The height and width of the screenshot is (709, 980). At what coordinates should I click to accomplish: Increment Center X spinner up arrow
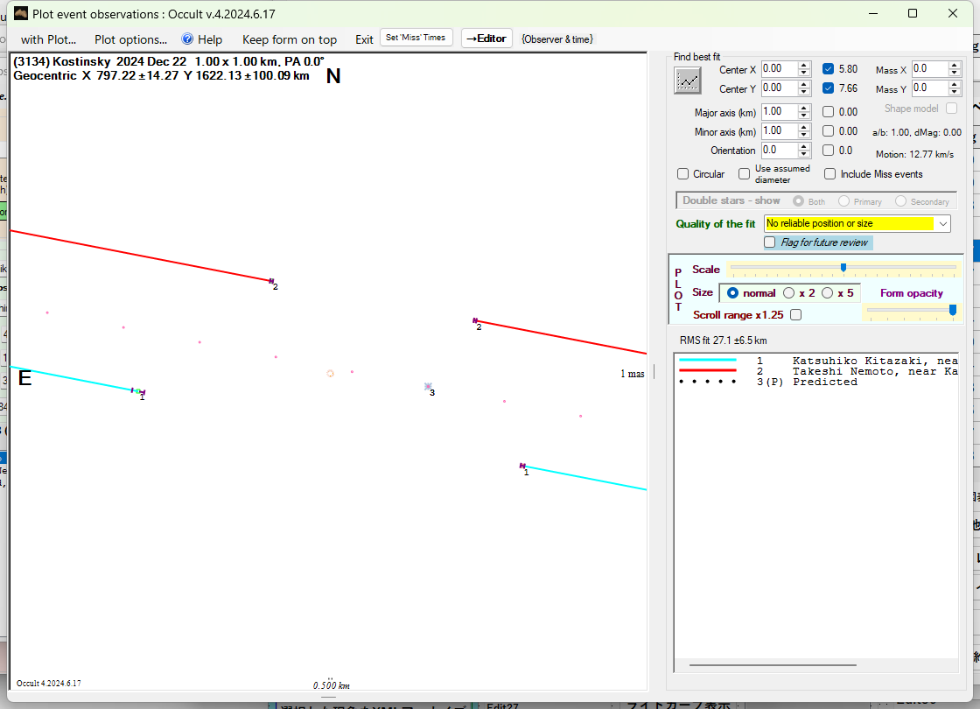(804, 65)
